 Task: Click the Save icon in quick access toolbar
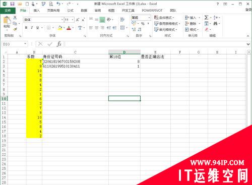tap(12, 4)
